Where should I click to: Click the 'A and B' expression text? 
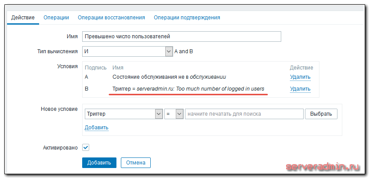coord(184,51)
